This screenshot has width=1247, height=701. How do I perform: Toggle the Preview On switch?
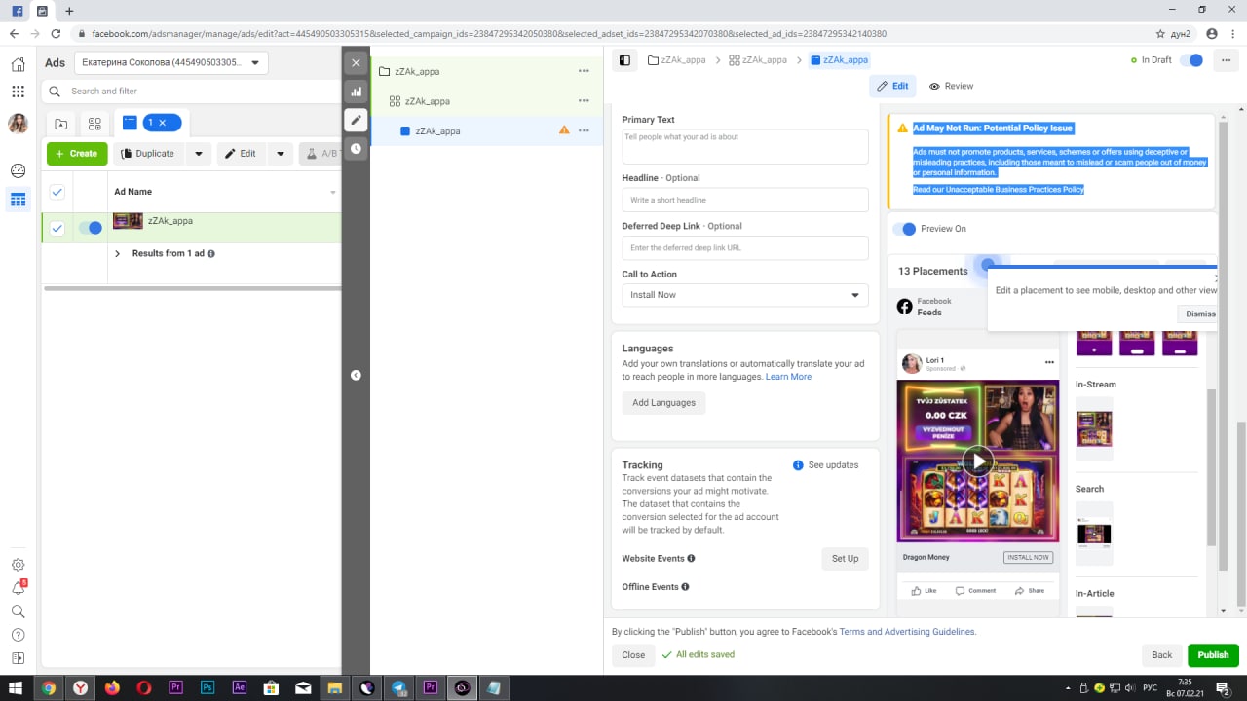click(904, 229)
